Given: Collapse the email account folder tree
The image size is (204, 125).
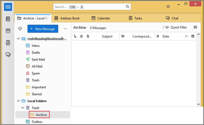Looking at the screenshot, I should coord(18,39).
